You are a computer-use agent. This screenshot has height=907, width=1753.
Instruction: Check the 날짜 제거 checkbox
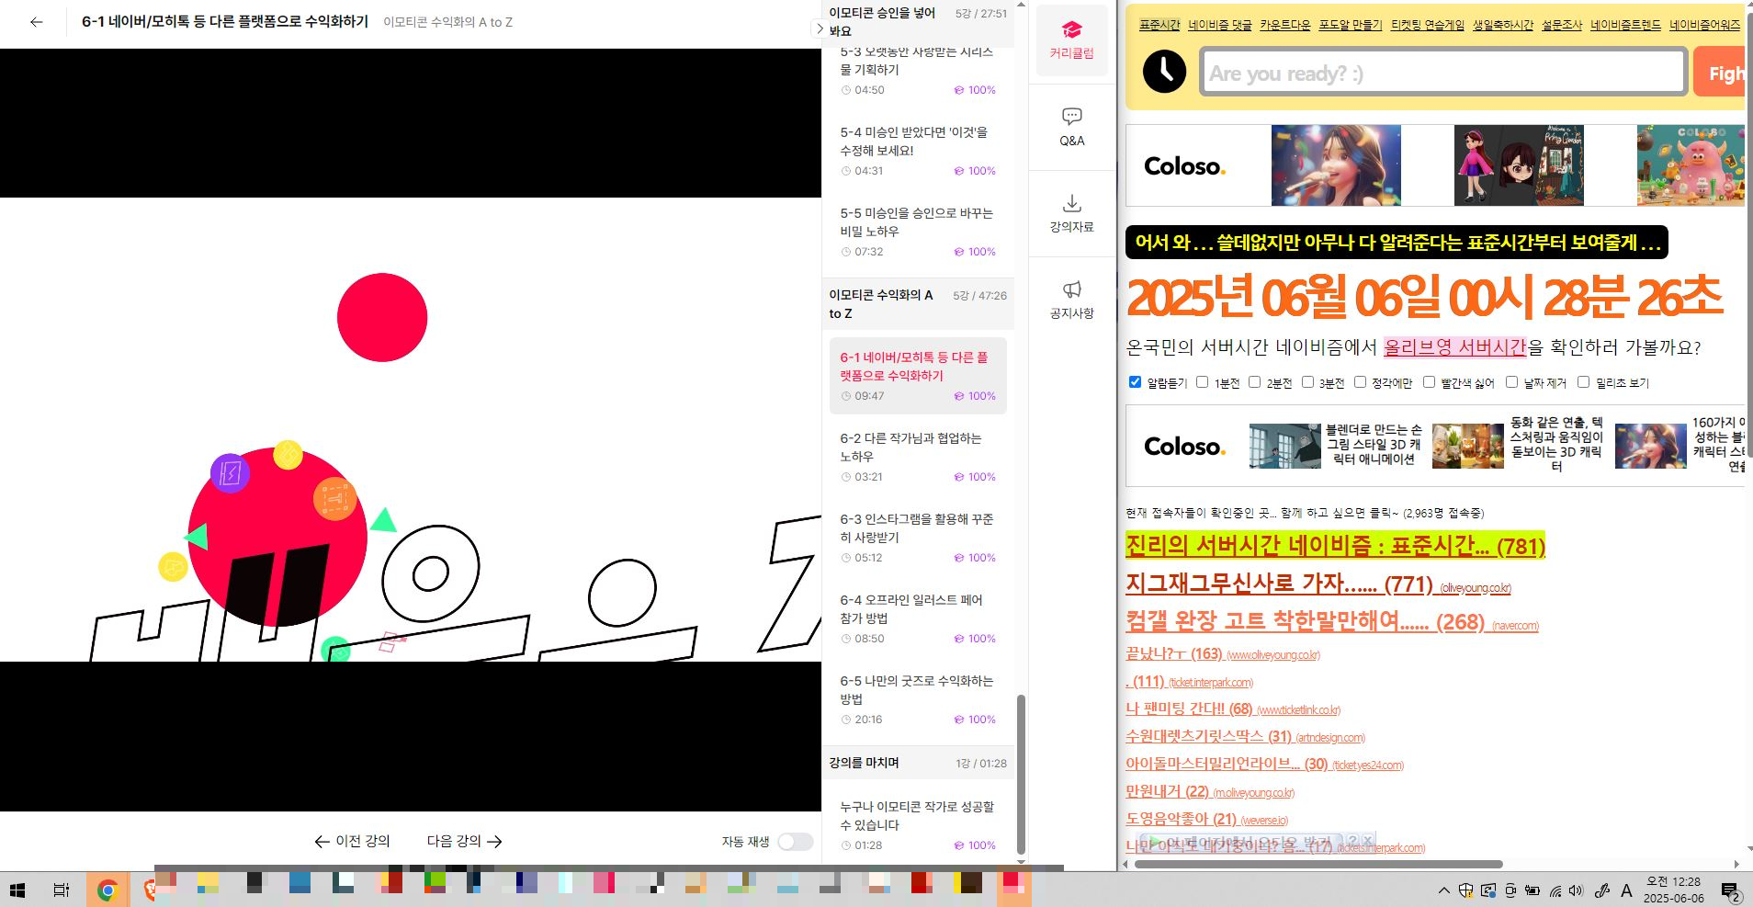coord(1511,382)
